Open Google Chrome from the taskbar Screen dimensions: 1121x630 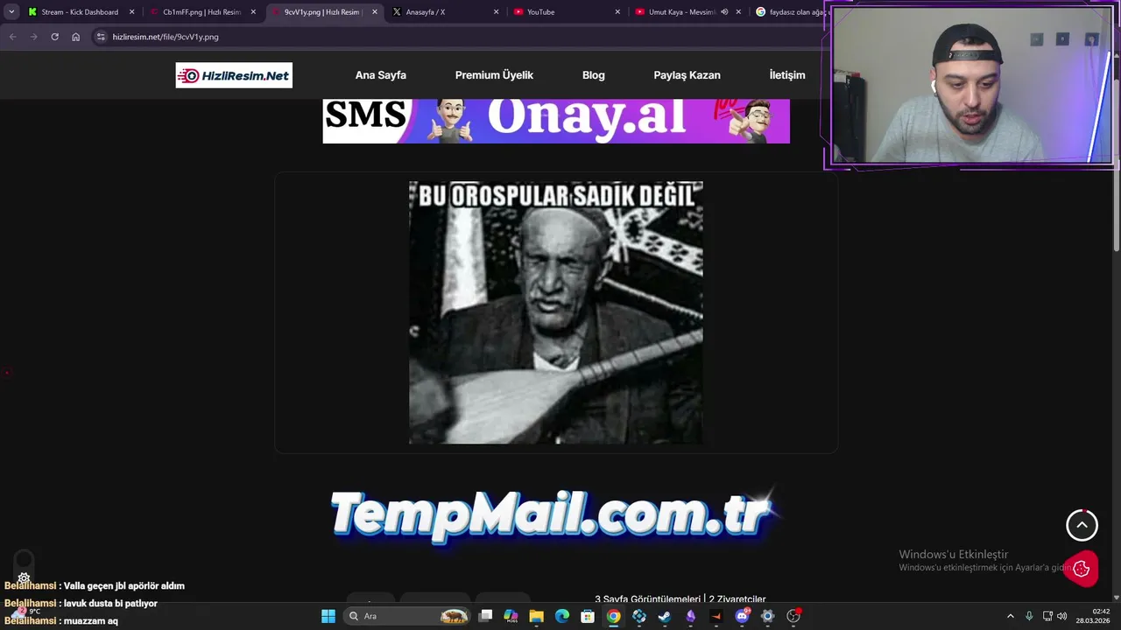614,616
